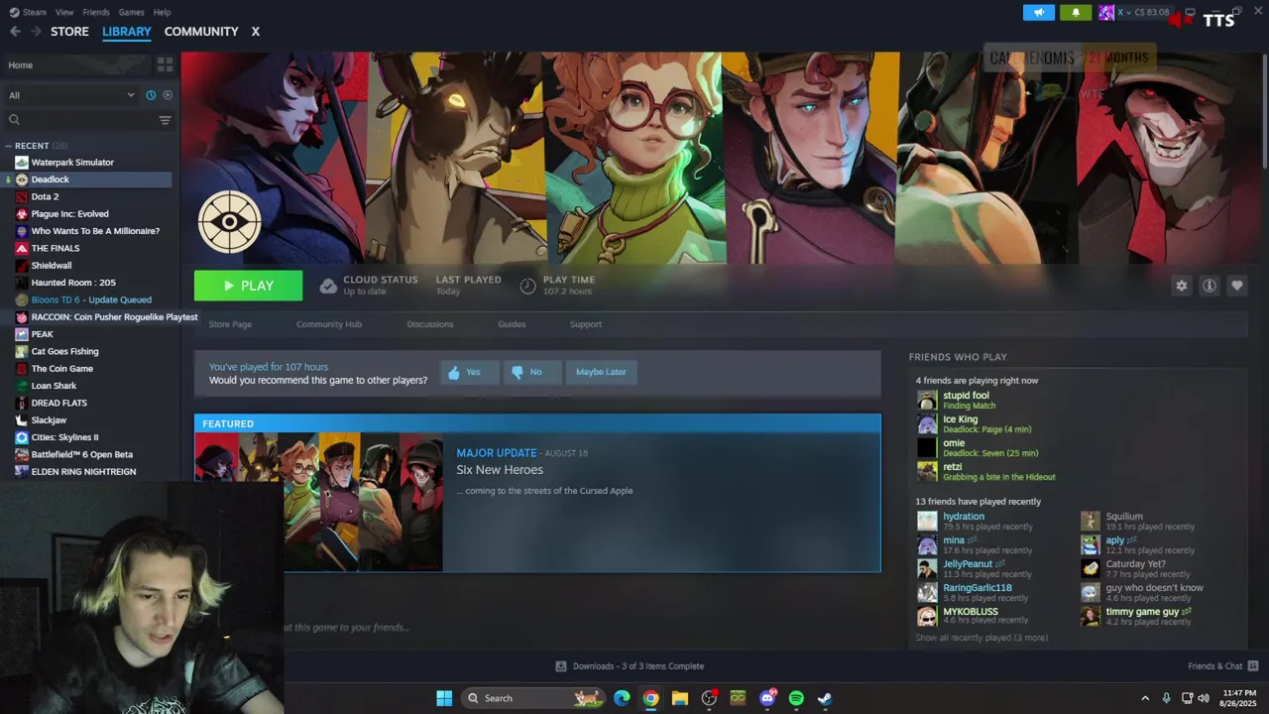Open friend stupid fool's avatar
This screenshot has height=714, width=1269.
[x=927, y=400]
